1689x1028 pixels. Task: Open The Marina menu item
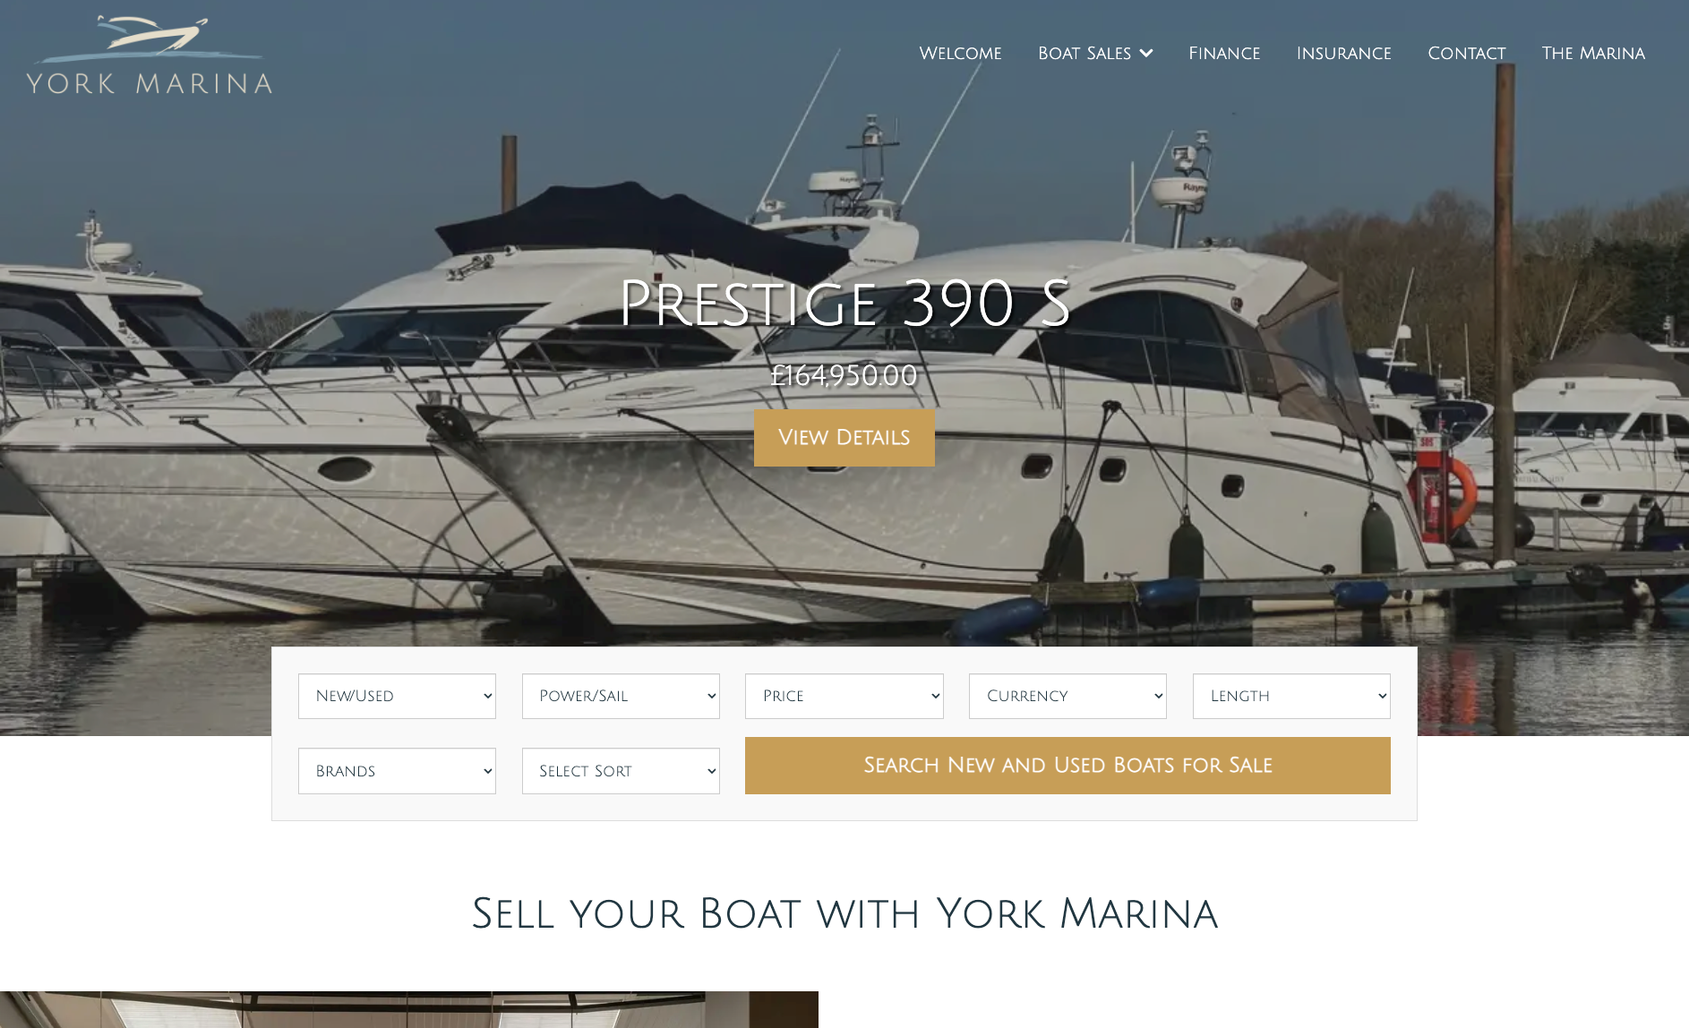1593,54
